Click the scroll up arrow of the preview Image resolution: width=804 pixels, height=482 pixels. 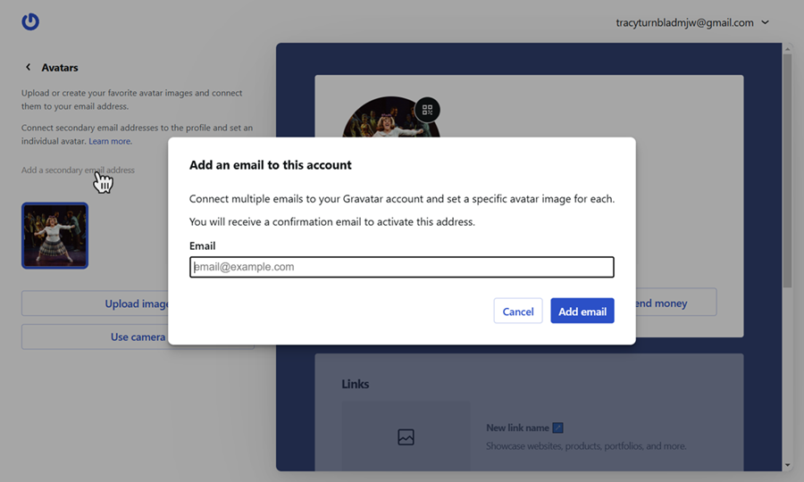pyautogui.click(x=787, y=48)
